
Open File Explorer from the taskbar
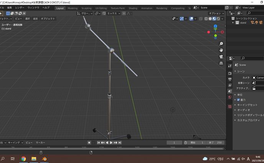coord(34,159)
